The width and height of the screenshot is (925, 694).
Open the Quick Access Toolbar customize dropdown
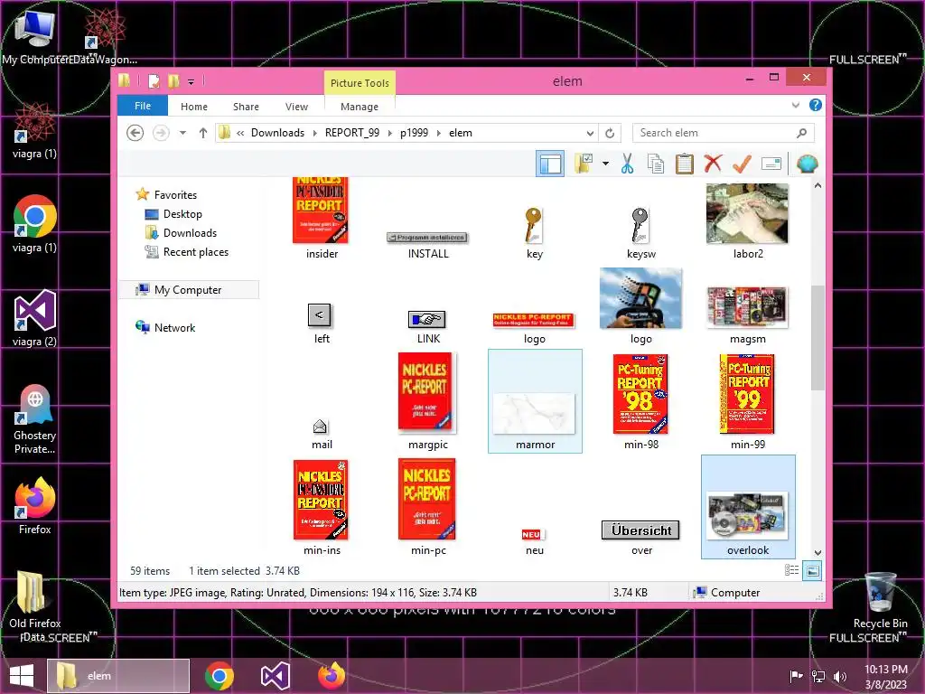click(x=192, y=82)
